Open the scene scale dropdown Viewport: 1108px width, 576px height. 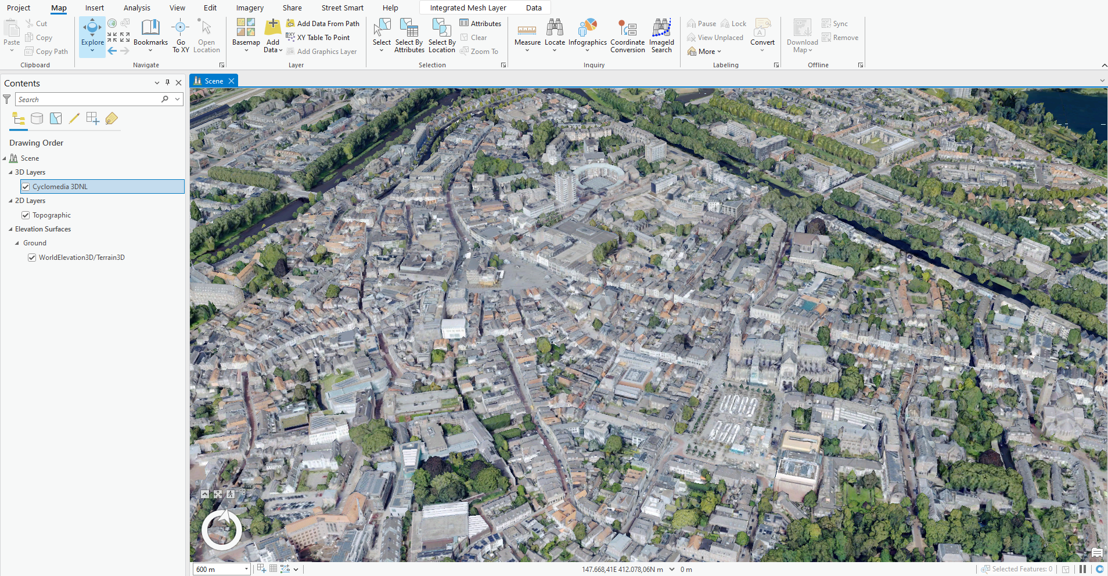click(x=247, y=569)
